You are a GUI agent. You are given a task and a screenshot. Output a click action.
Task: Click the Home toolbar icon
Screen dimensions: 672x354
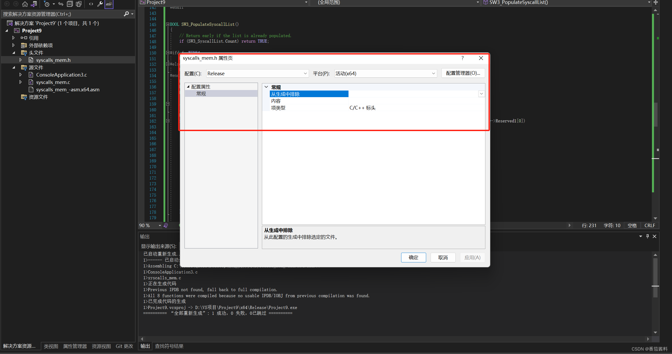pyautogui.click(x=25, y=4)
